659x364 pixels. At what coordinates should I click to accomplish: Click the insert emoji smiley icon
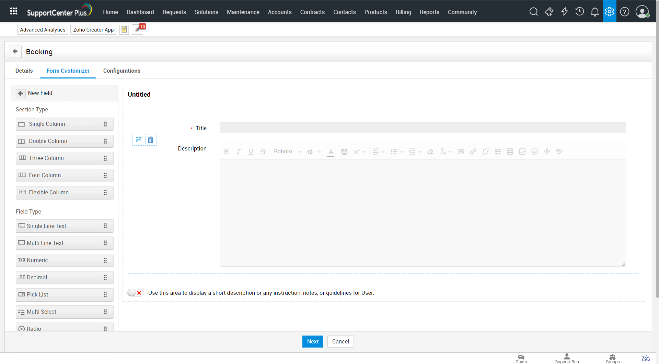coord(534,151)
